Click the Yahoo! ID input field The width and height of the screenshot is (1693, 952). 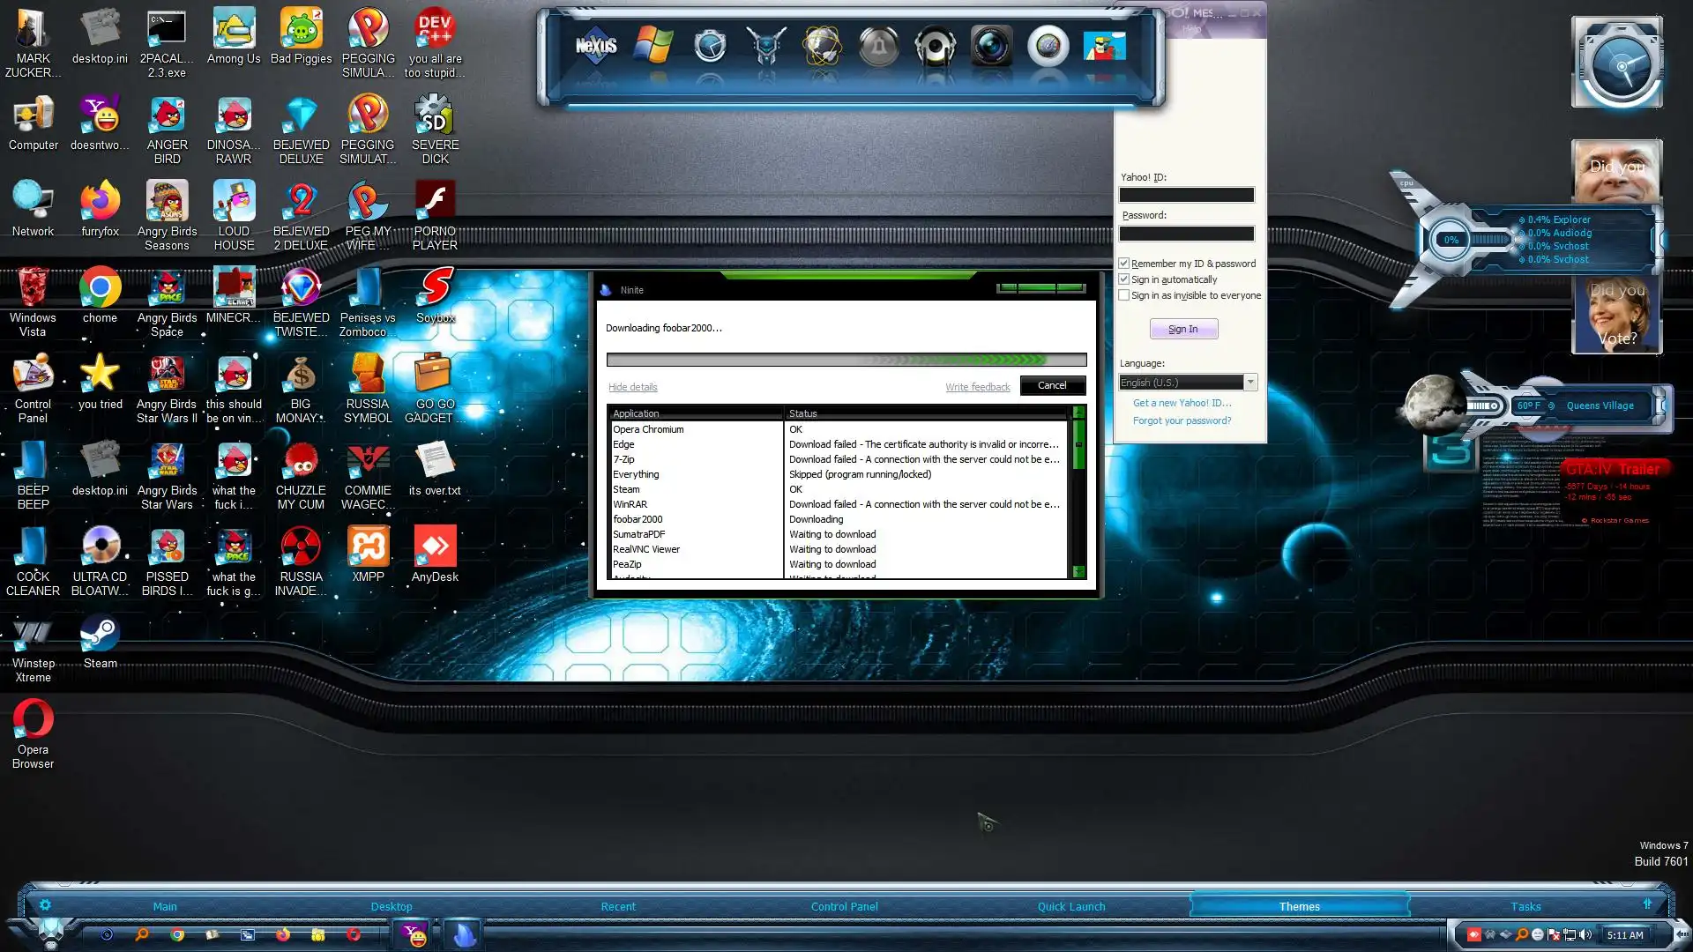[x=1186, y=195]
